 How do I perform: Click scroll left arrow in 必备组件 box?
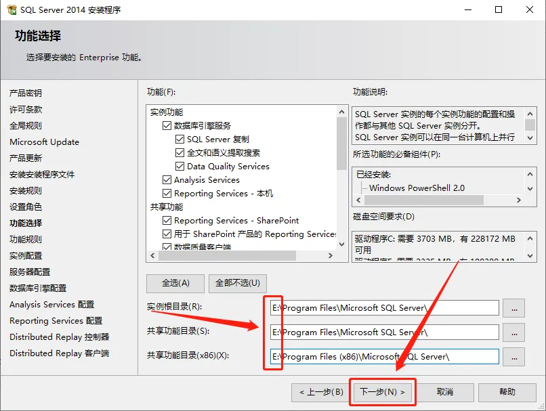pos(358,200)
